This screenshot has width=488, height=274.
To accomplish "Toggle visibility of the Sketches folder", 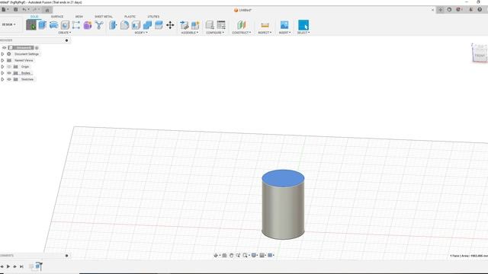I will click(9, 79).
